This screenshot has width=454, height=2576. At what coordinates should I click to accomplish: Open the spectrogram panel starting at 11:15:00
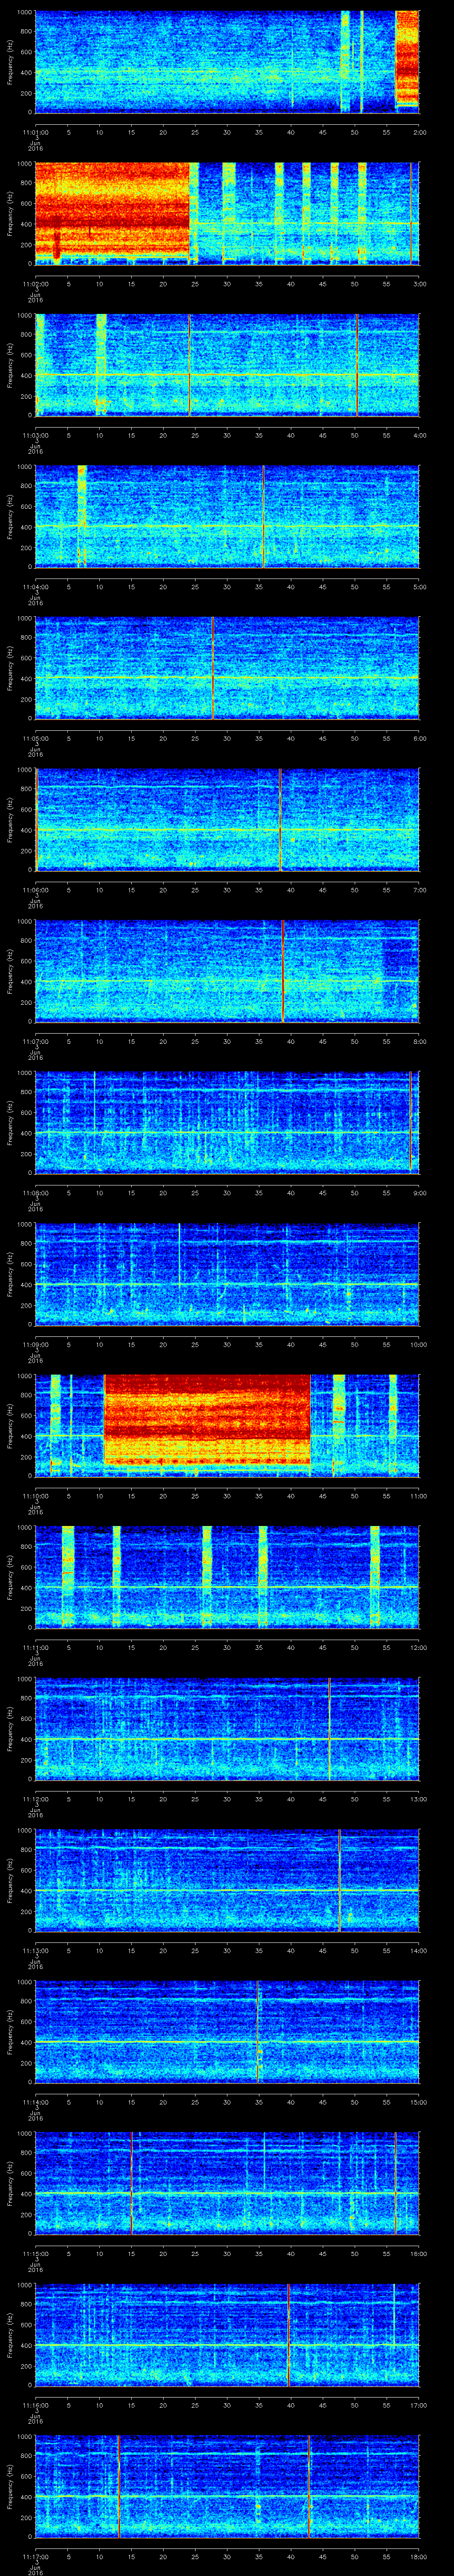[x=227, y=2183]
